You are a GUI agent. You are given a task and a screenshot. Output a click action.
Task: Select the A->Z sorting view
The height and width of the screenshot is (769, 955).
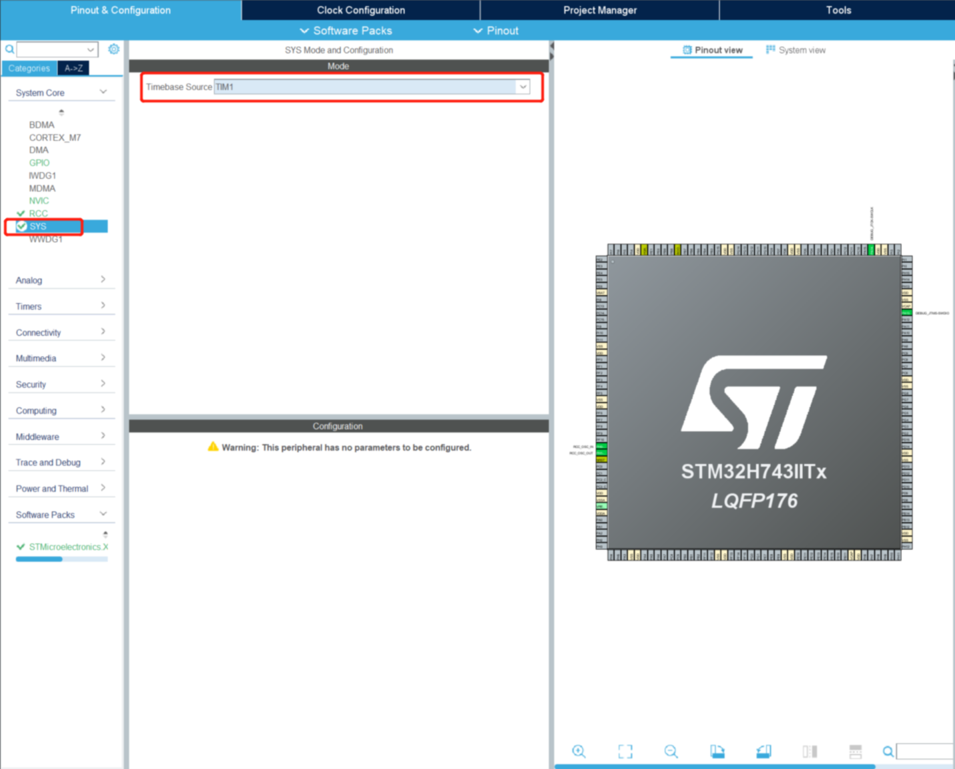coord(73,67)
